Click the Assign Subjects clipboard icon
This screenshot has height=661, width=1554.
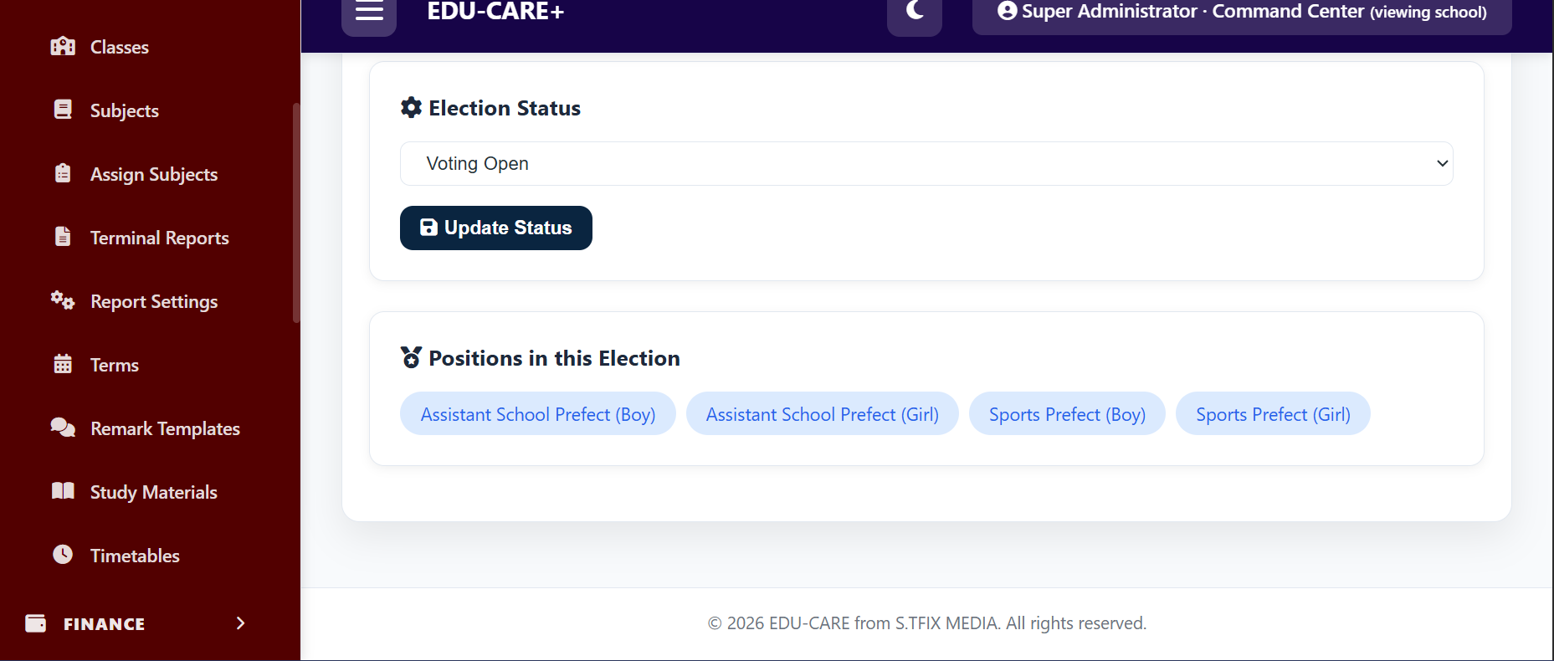coord(63,173)
